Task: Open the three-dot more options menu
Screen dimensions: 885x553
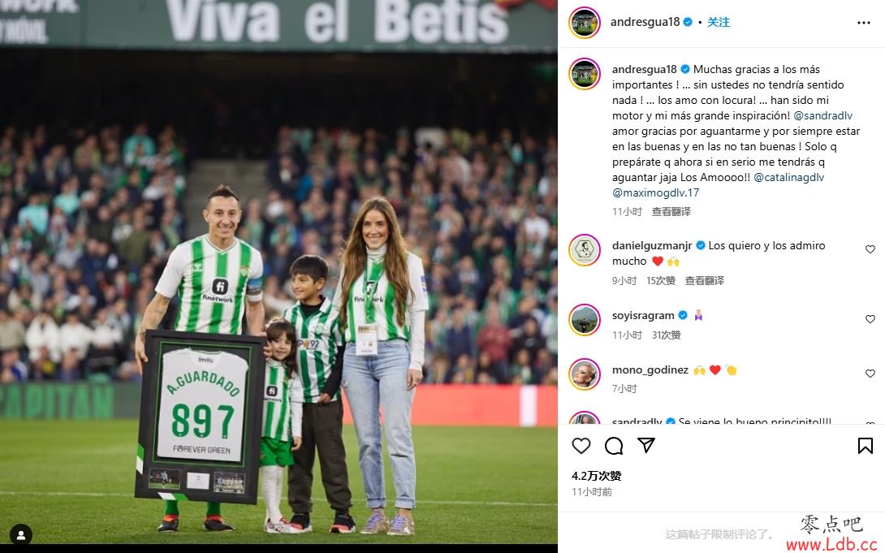Action: pyautogui.click(x=864, y=23)
